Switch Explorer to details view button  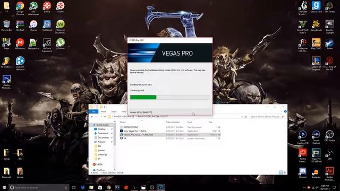[280, 172]
